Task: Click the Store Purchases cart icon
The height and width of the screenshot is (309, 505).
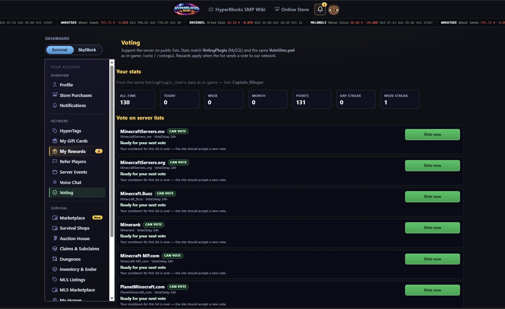Action: click(55, 95)
